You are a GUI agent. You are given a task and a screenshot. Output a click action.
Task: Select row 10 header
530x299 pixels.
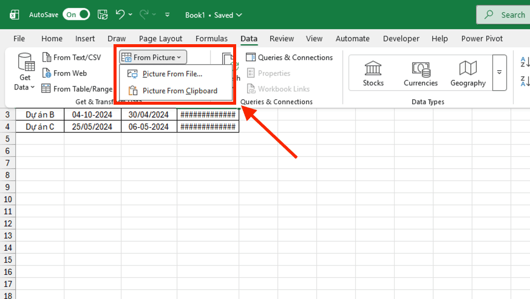tap(7, 199)
